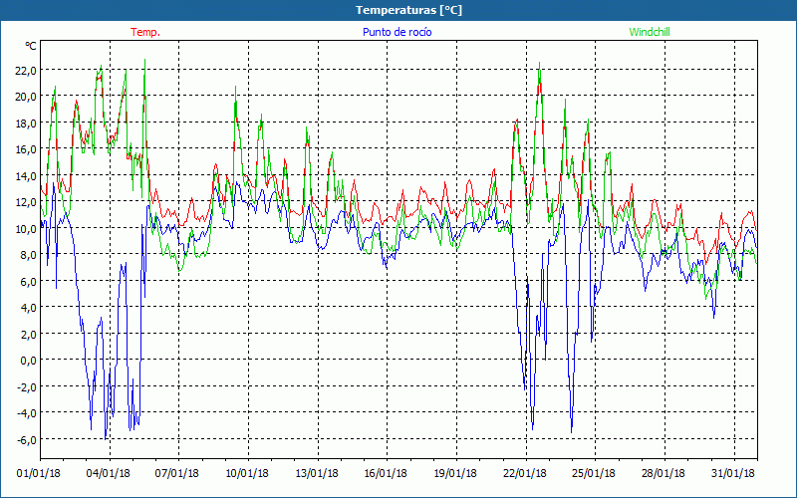This screenshot has height=498, width=797.
Task: Select the green Windchill legend label
Action: [650, 32]
